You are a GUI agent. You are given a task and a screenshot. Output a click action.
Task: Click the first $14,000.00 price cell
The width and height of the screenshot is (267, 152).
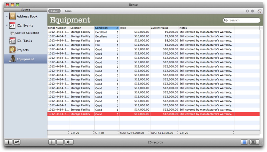135,92
